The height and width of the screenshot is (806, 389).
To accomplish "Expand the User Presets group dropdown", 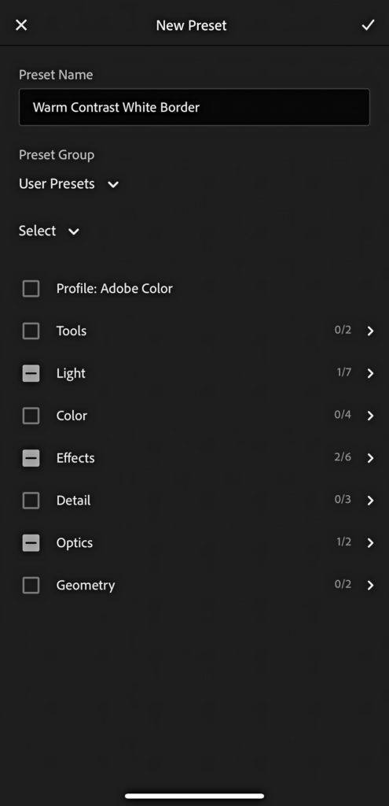I will click(69, 184).
